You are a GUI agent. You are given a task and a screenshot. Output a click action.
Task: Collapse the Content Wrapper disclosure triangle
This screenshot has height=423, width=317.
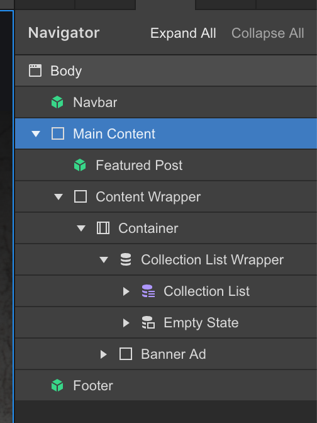(58, 196)
